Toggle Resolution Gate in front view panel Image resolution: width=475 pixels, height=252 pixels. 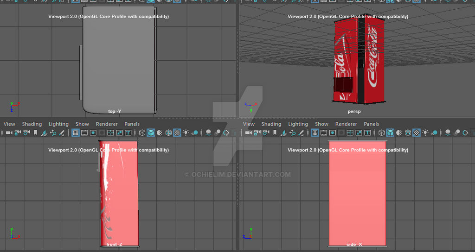[x=93, y=132]
